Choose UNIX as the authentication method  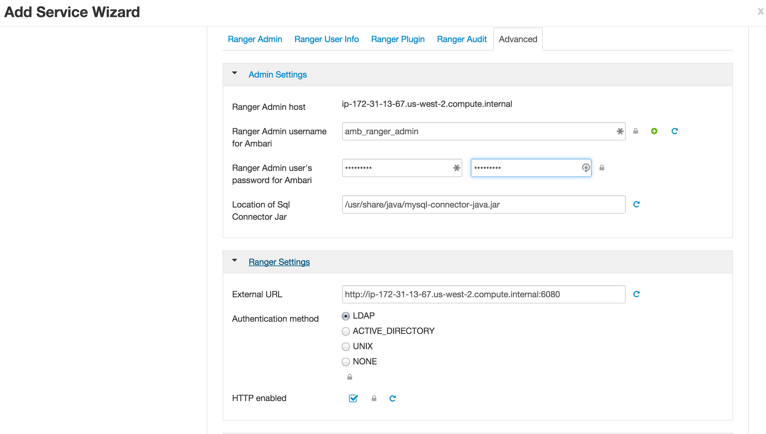click(346, 346)
